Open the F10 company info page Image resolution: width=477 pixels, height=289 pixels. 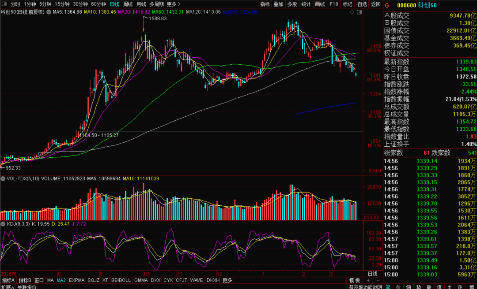point(334,4)
